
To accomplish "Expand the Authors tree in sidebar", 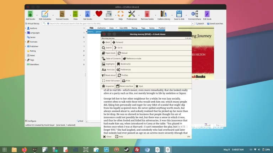I will 25,28.
